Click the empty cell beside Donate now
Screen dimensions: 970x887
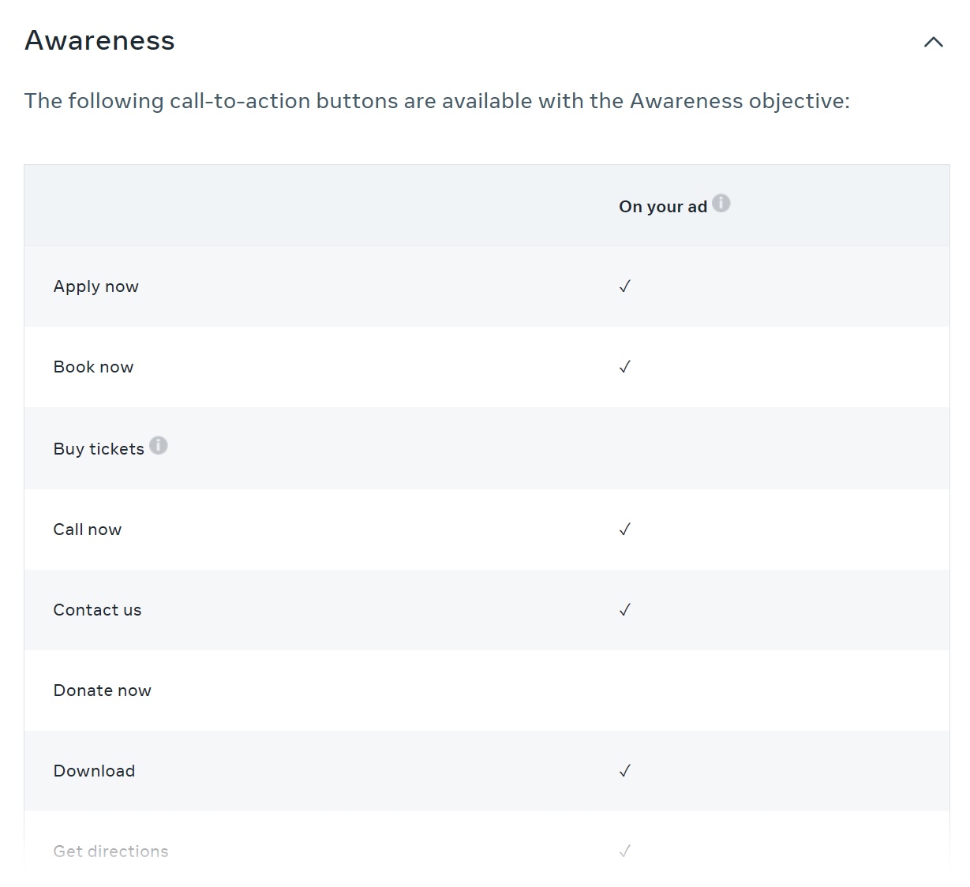tap(624, 691)
